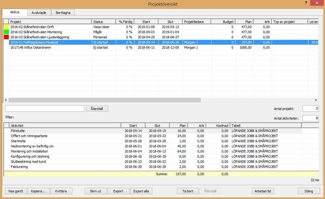Image resolution: width=325 pixels, height=199 pixels.
Task: Select Konfigurering och testning activity
Action: point(30,156)
